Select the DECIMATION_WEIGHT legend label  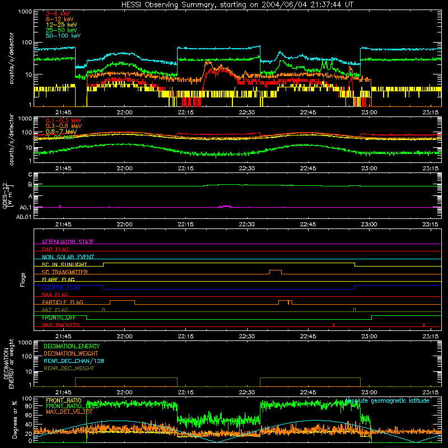[x=71, y=353]
